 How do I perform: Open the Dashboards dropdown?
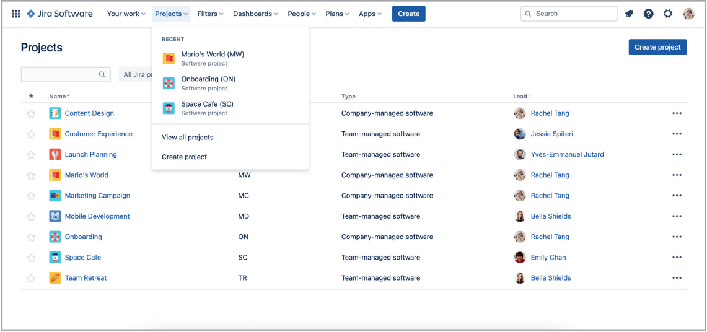coord(256,14)
